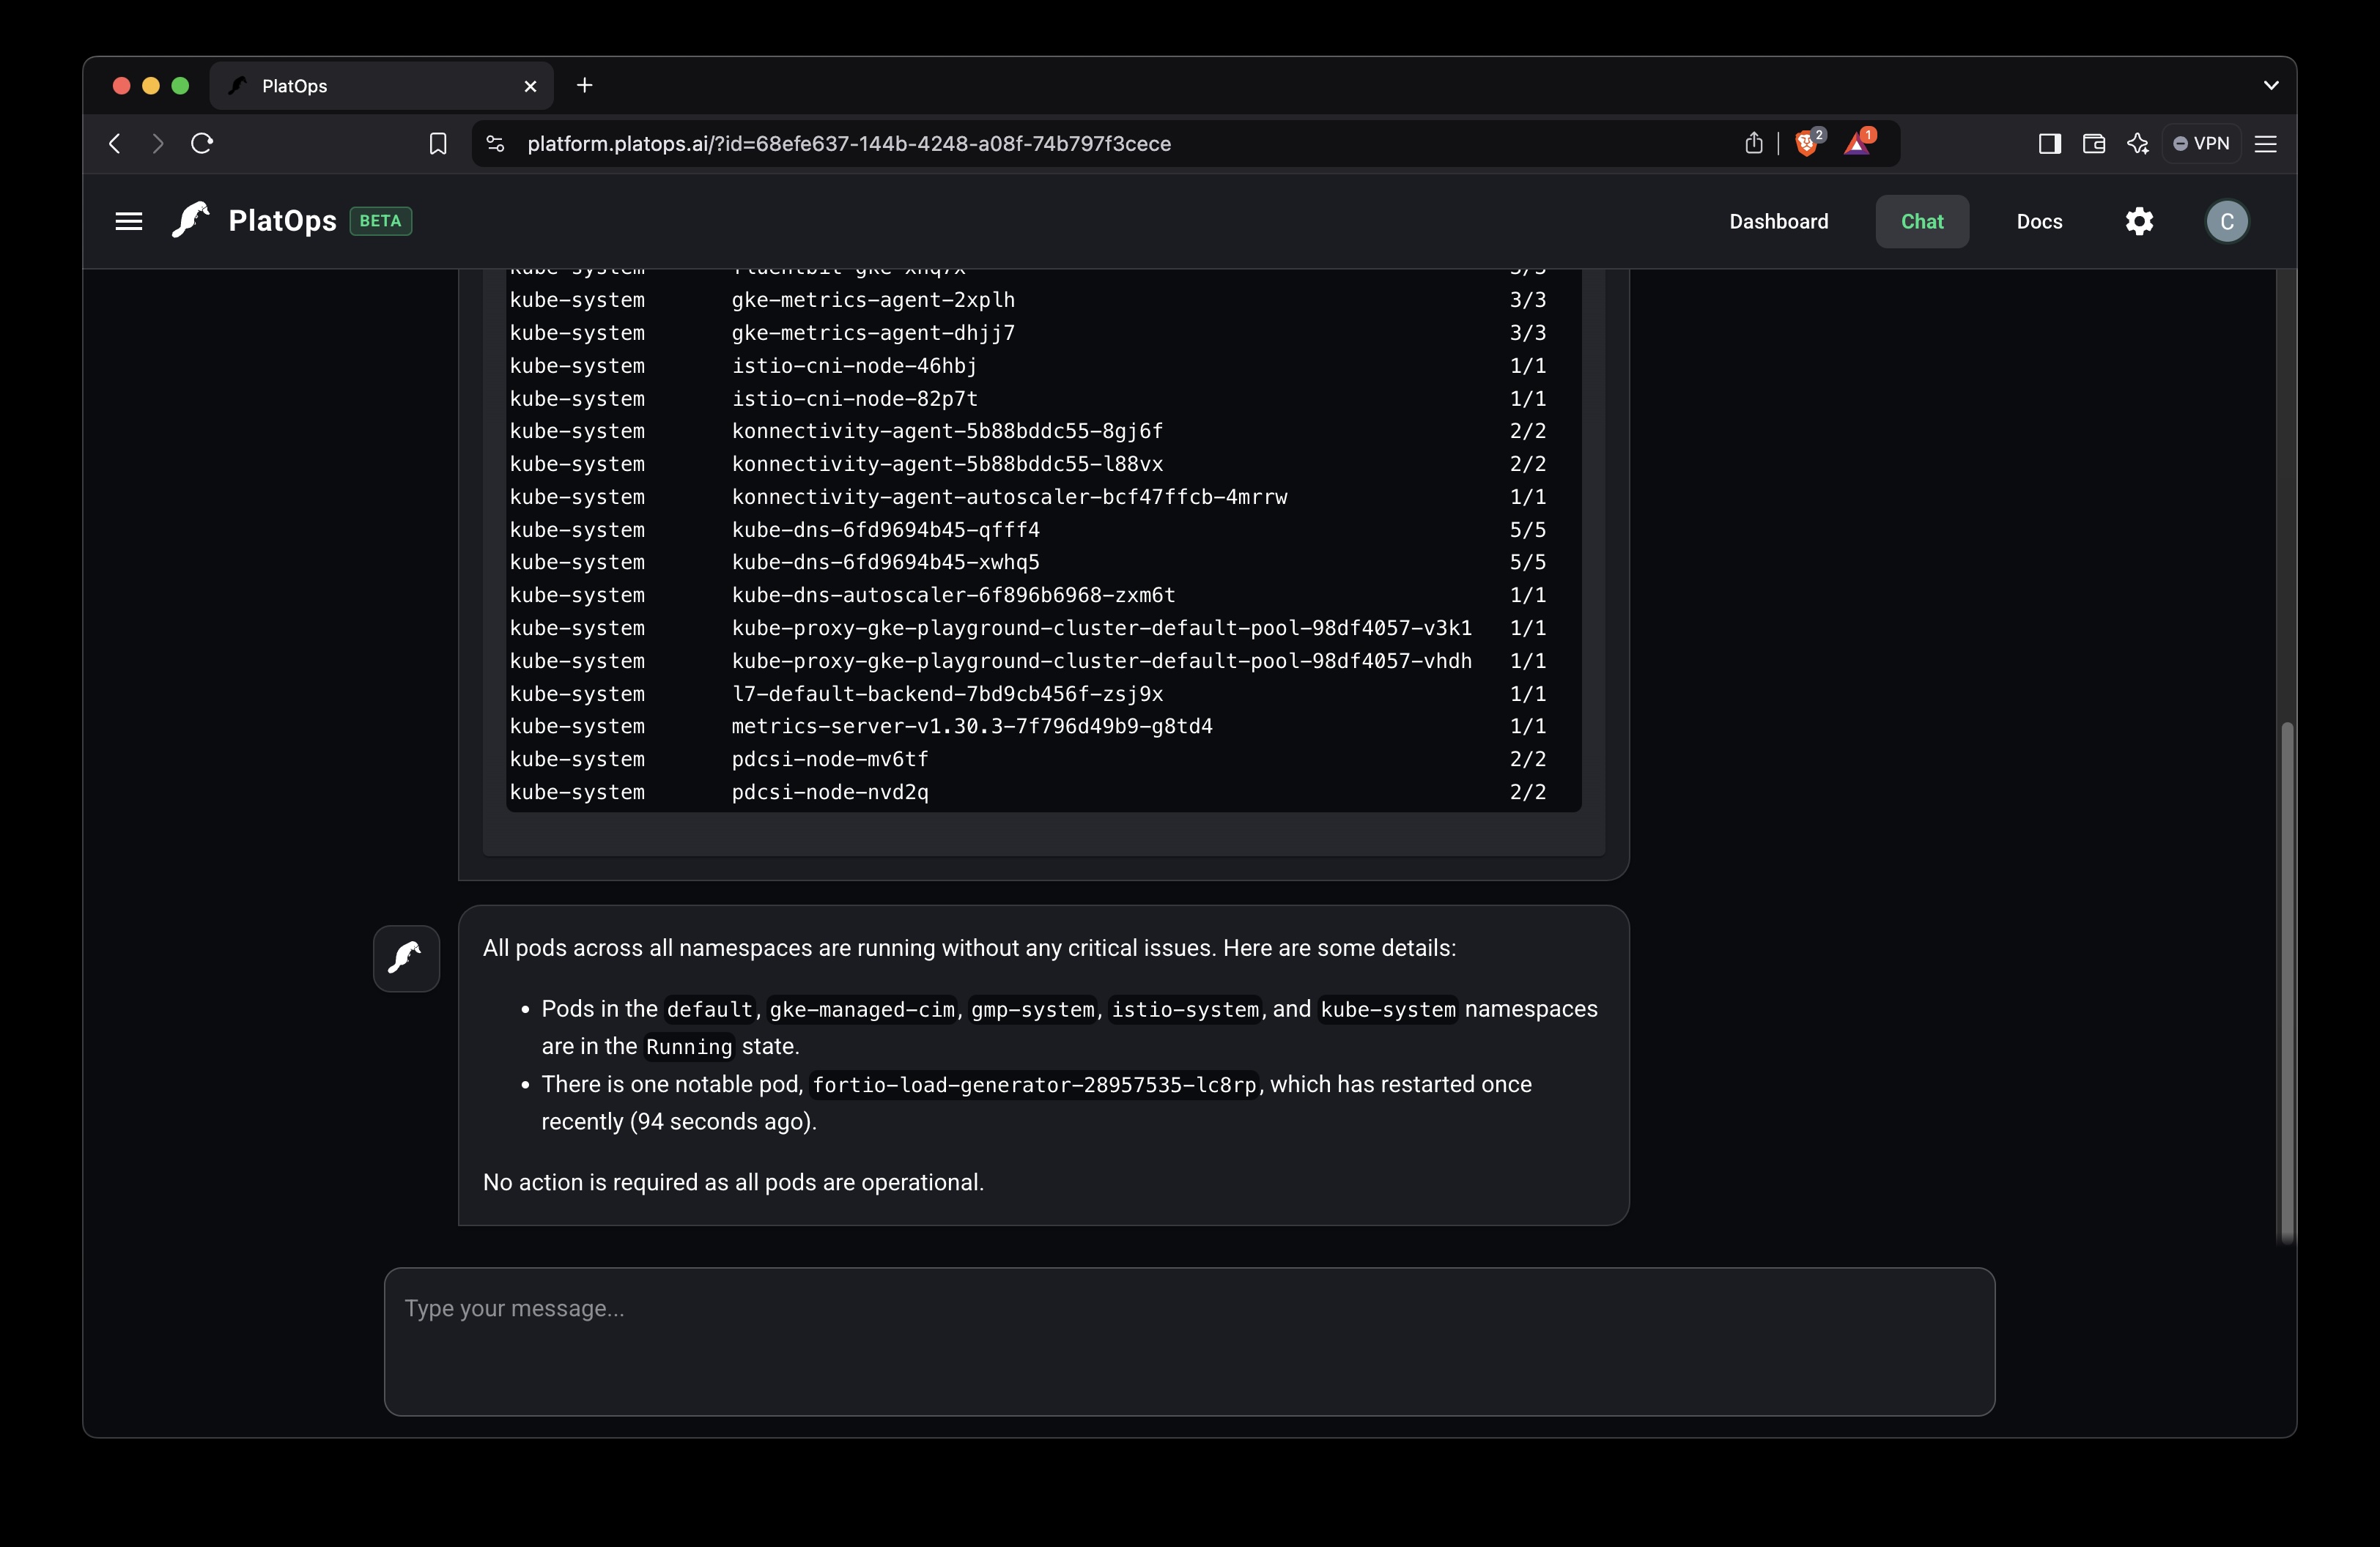Viewport: 2380px width, 1547px height.
Task: Open the Dashboard page
Action: click(x=1778, y=221)
